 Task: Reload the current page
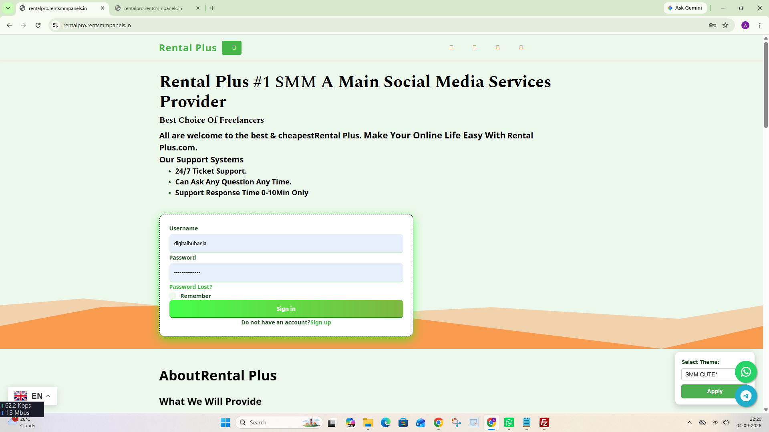click(38, 25)
